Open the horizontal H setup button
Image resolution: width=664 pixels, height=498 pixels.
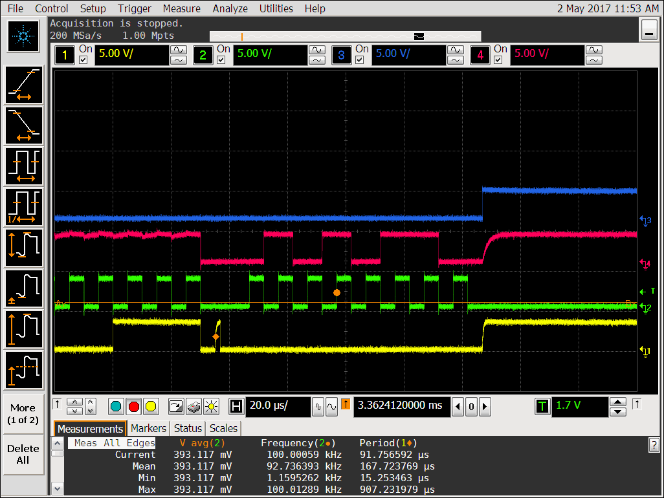236,407
